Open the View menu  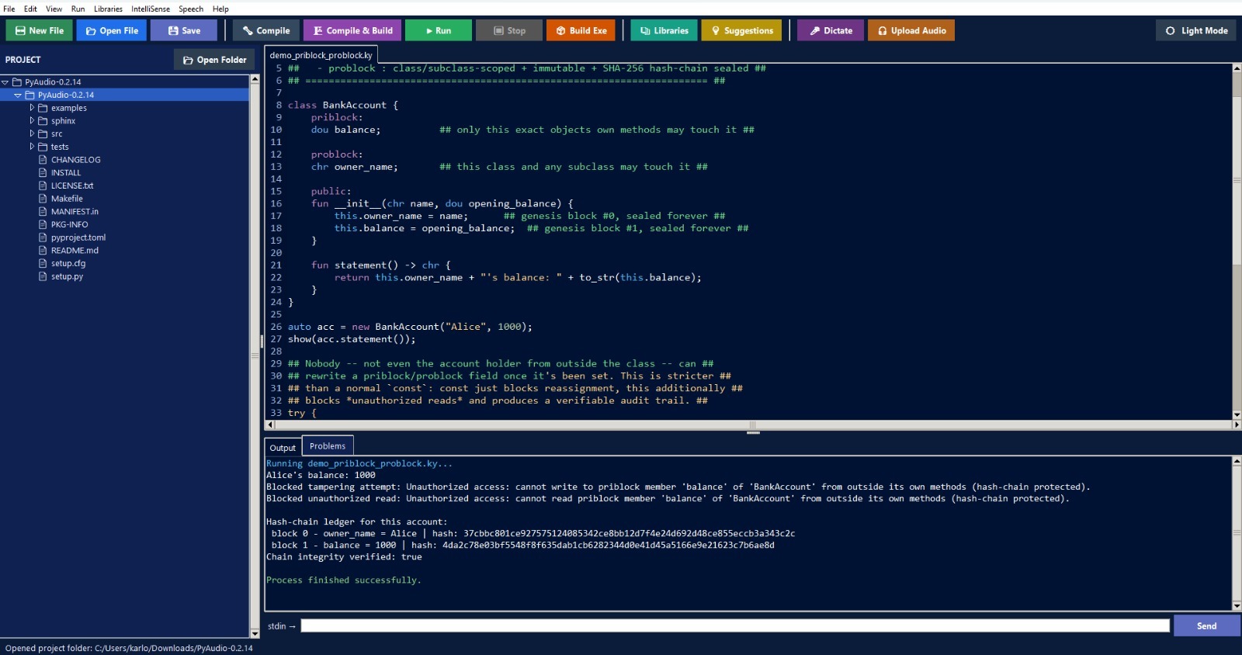pyautogui.click(x=54, y=9)
